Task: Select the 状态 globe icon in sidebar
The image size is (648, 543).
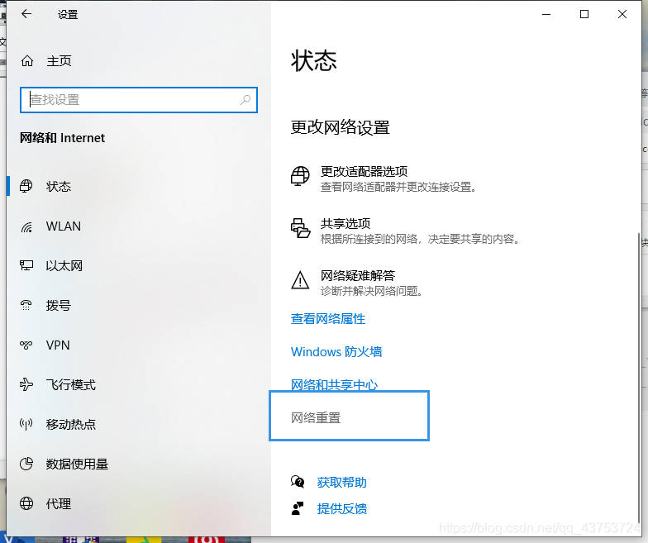Action: (x=26, y=187)
